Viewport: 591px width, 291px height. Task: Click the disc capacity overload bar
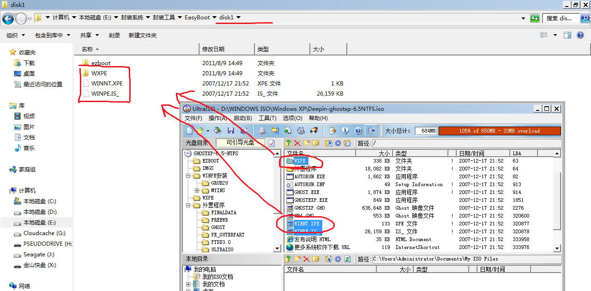tap(499, 131)
